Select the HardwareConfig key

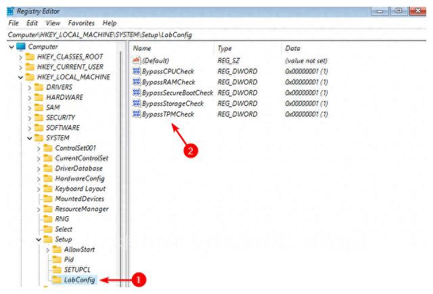tap(80, 178)
